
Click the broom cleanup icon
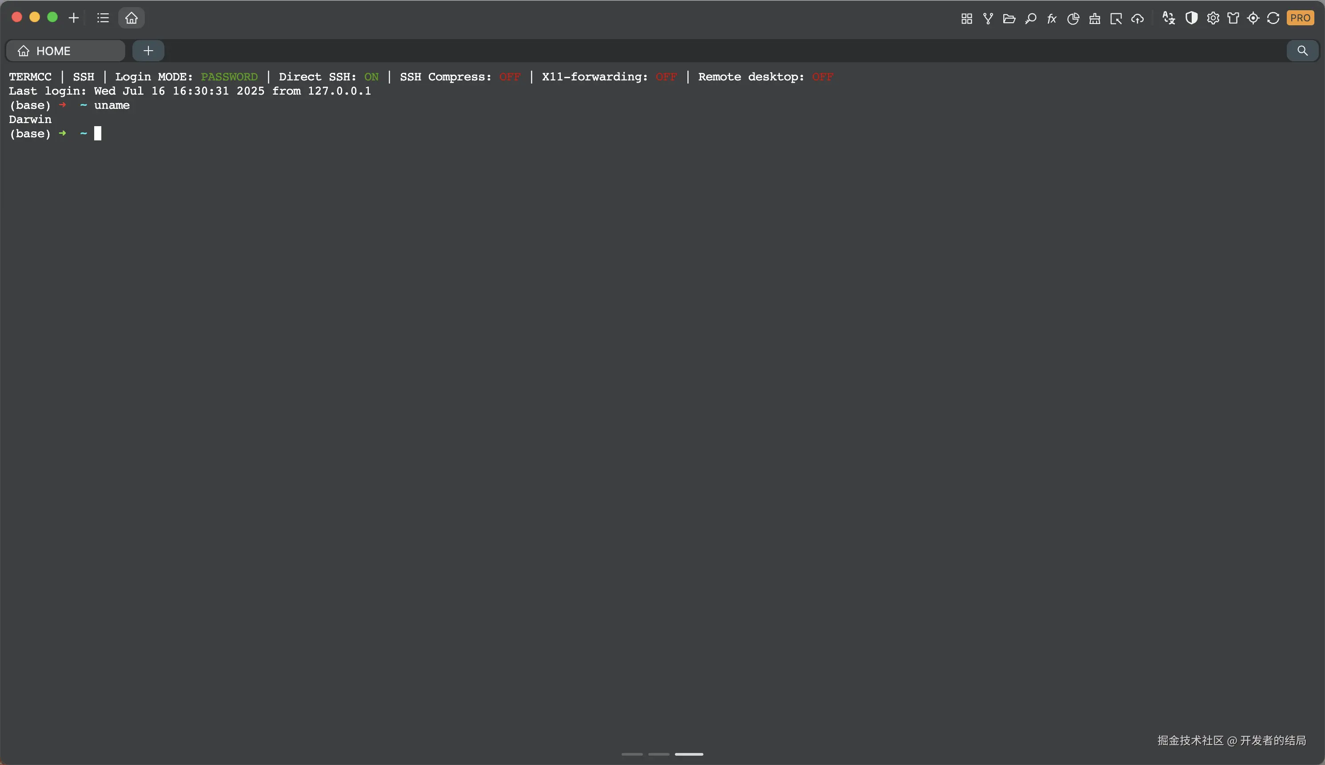pos(1094,18)
